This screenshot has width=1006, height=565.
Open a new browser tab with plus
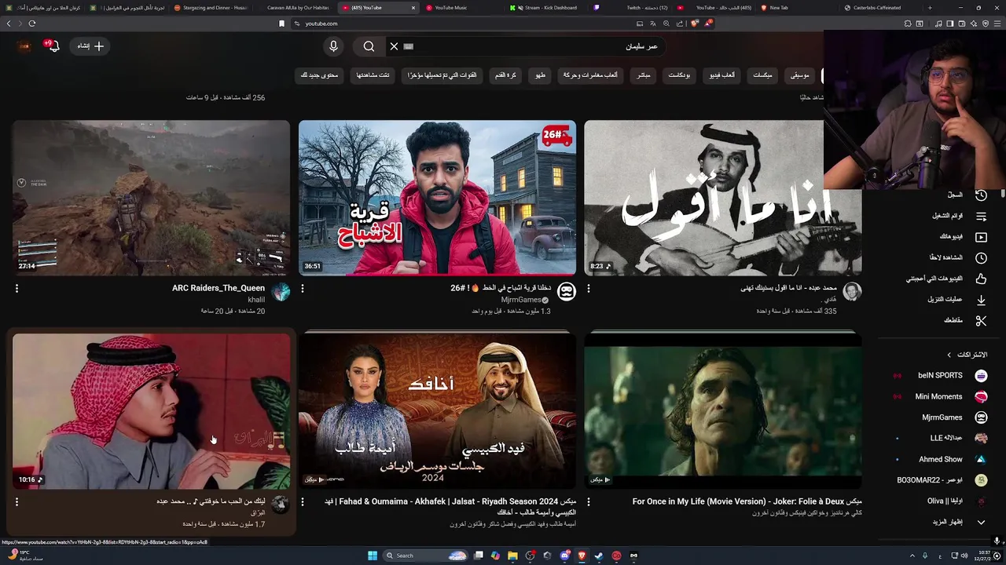[930, 8]
